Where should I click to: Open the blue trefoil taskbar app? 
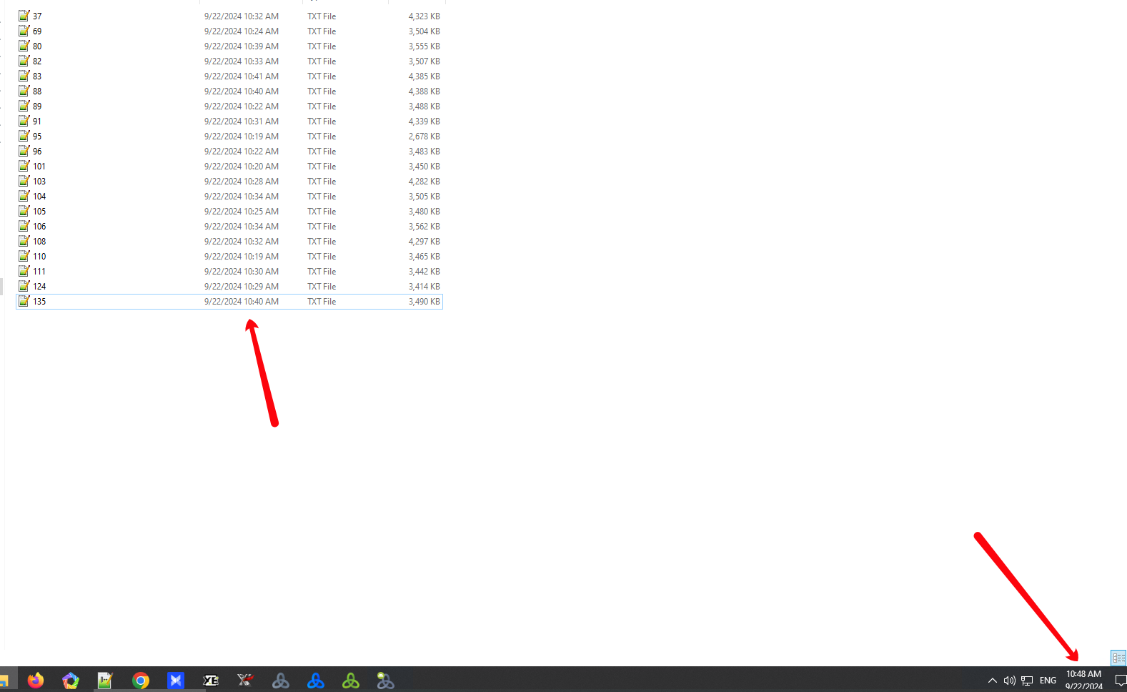pyautogui.click(x=316, y=681)
